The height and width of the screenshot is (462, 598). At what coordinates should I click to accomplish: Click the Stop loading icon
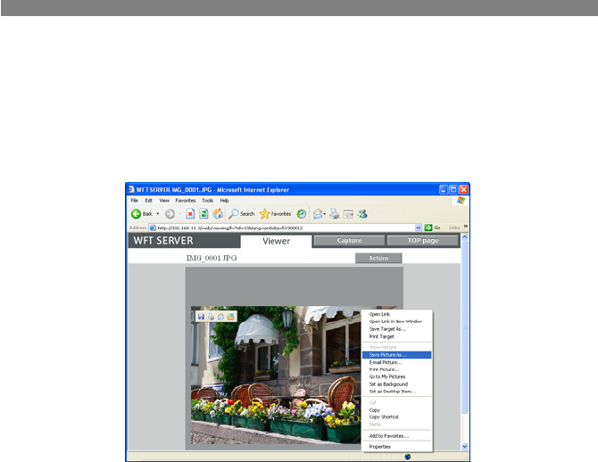(x=190, y=214)
